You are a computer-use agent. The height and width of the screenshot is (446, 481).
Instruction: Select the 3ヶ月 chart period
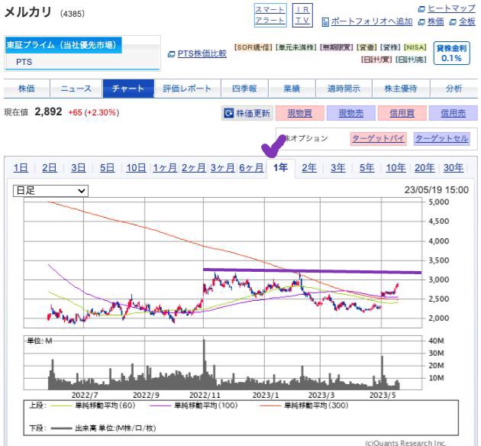coord(222,168)
